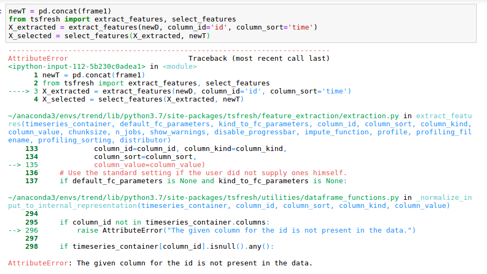Click the red 'AttributeError' heading of the traceback

click(x=38, y=59)
